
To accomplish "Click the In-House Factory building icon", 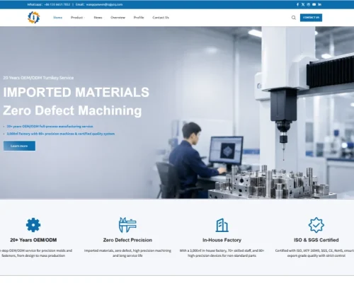I will point(222,225).
